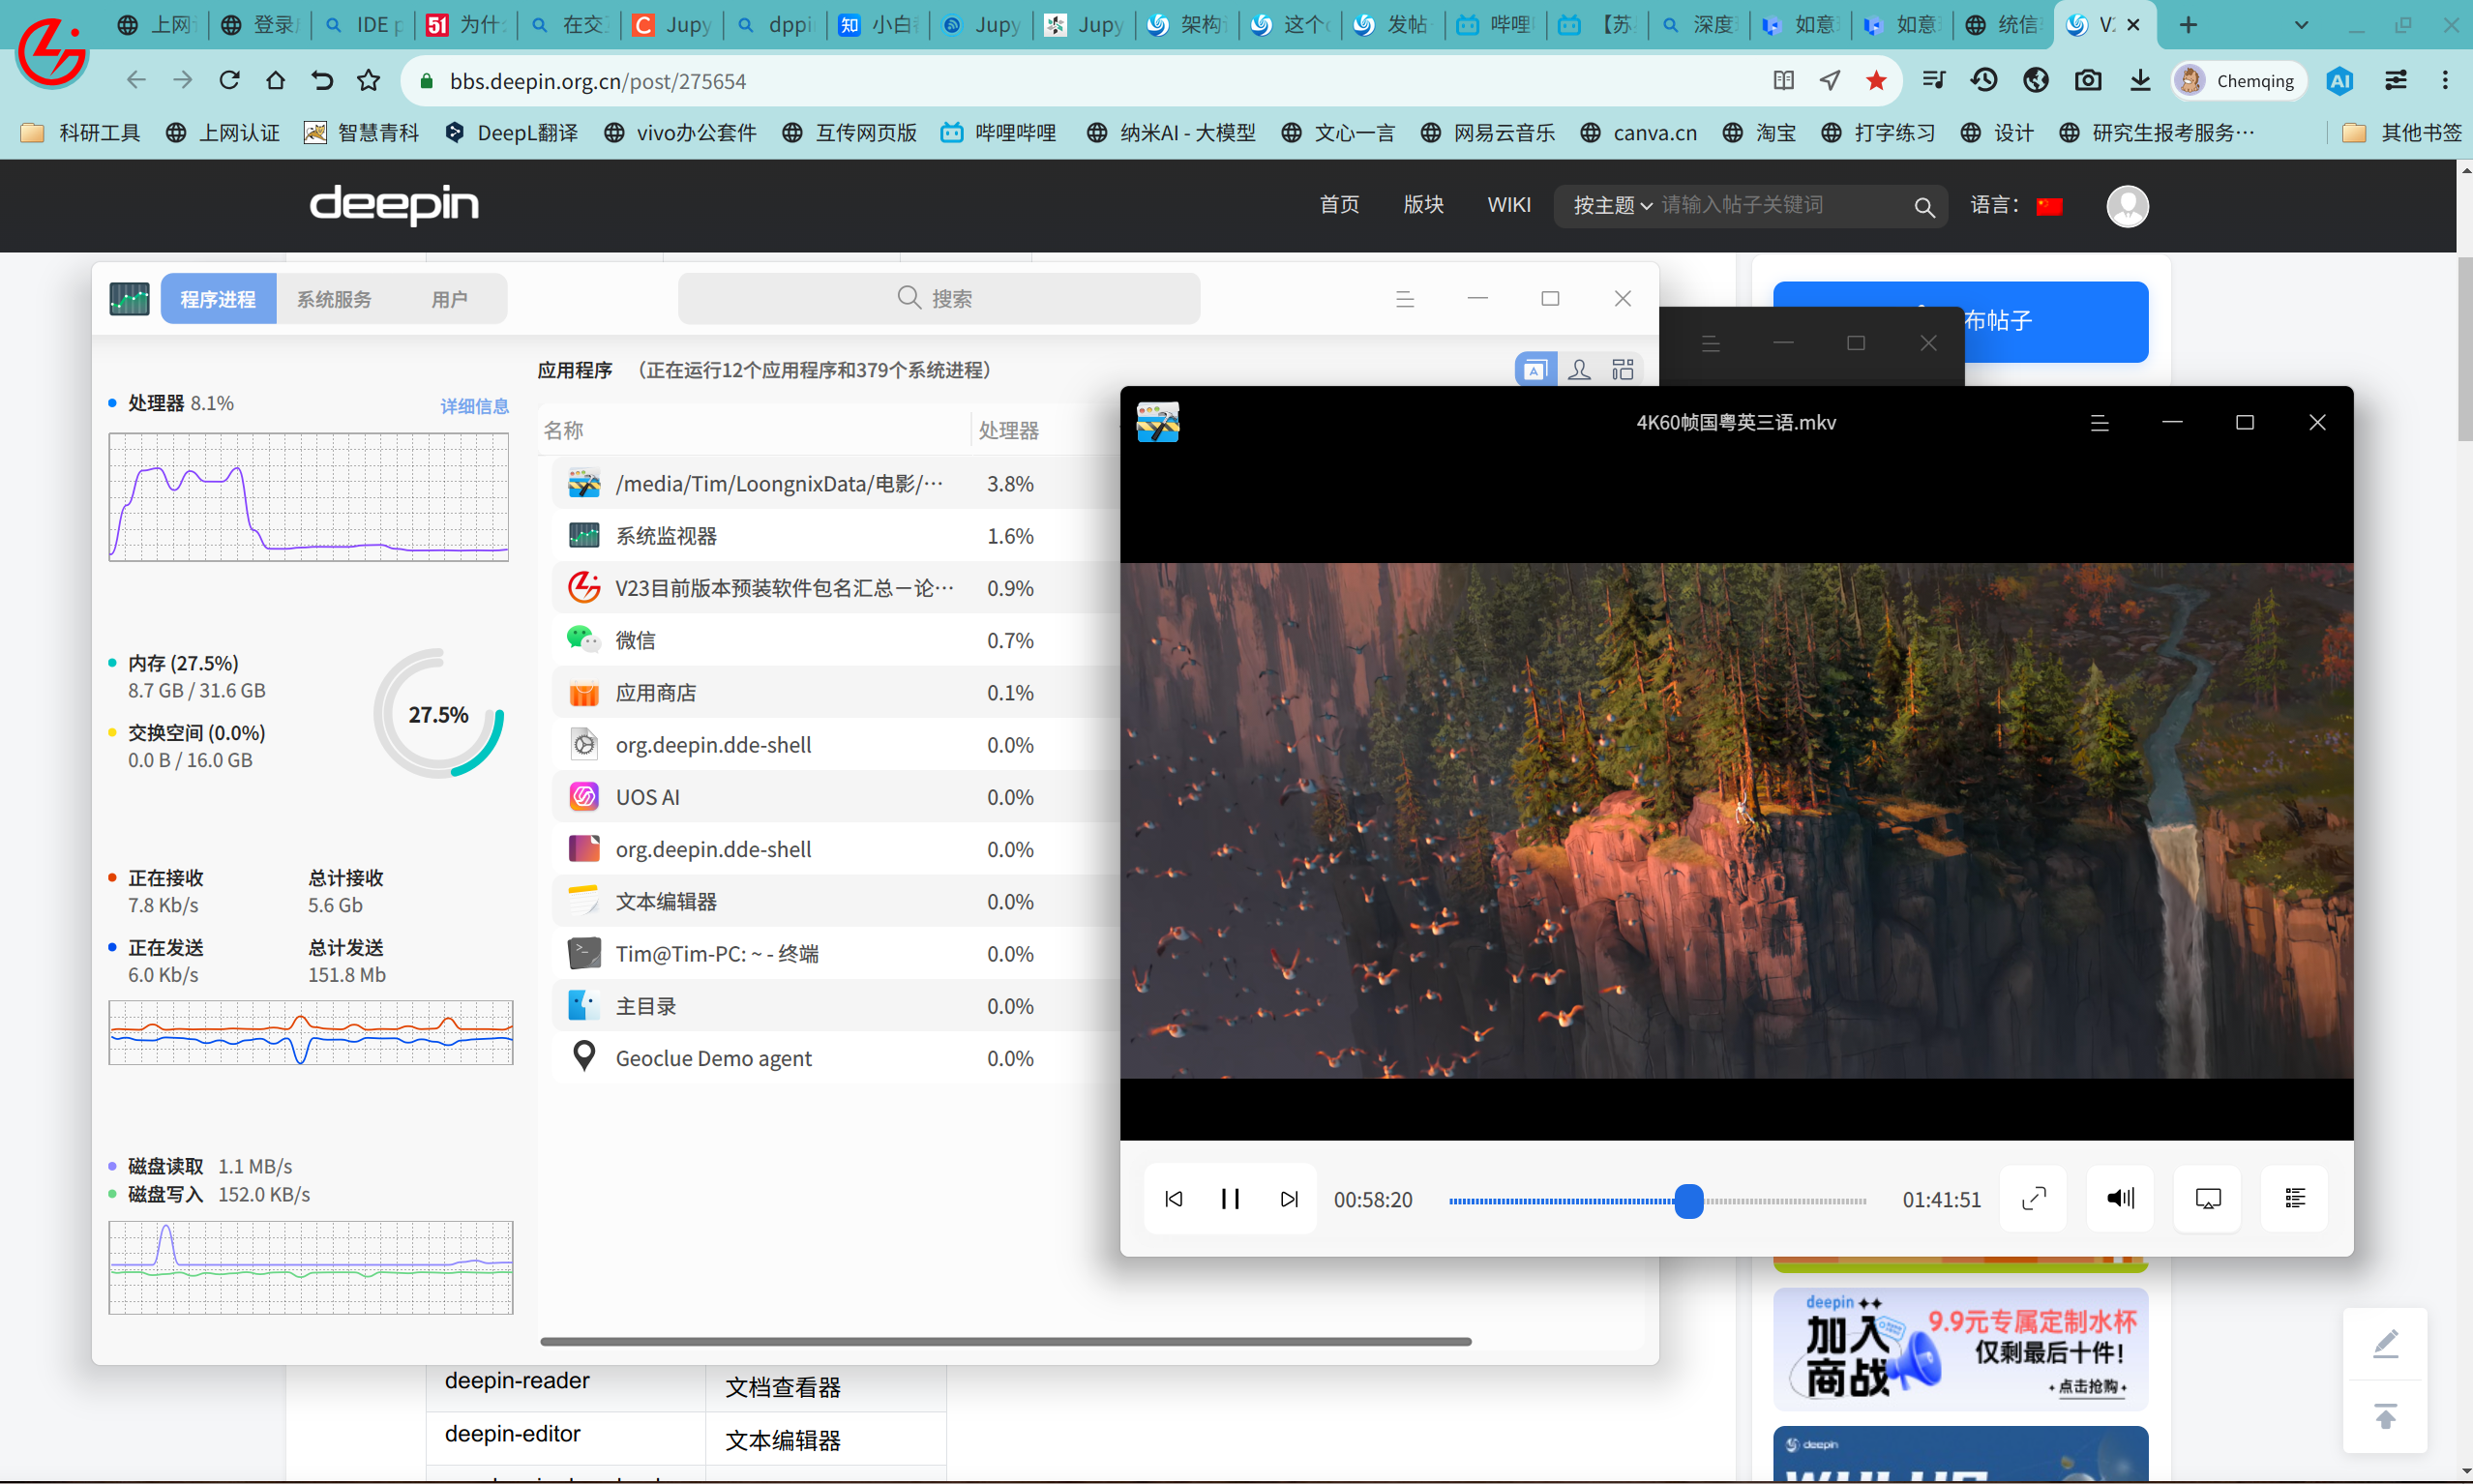
Task: Open the 版块 forum navigation link
Action: click(1423, 205)
